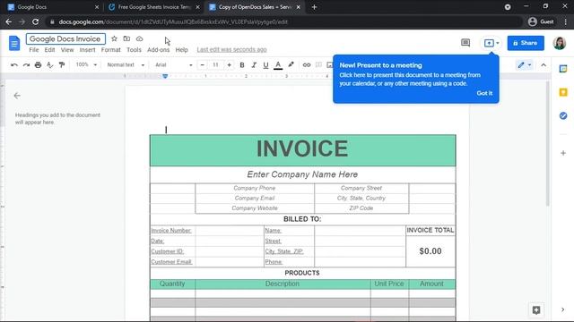Image resolution: width=574 pixels, height=322 pixels.
Task: Open the Insert menu
Action: 87,50
